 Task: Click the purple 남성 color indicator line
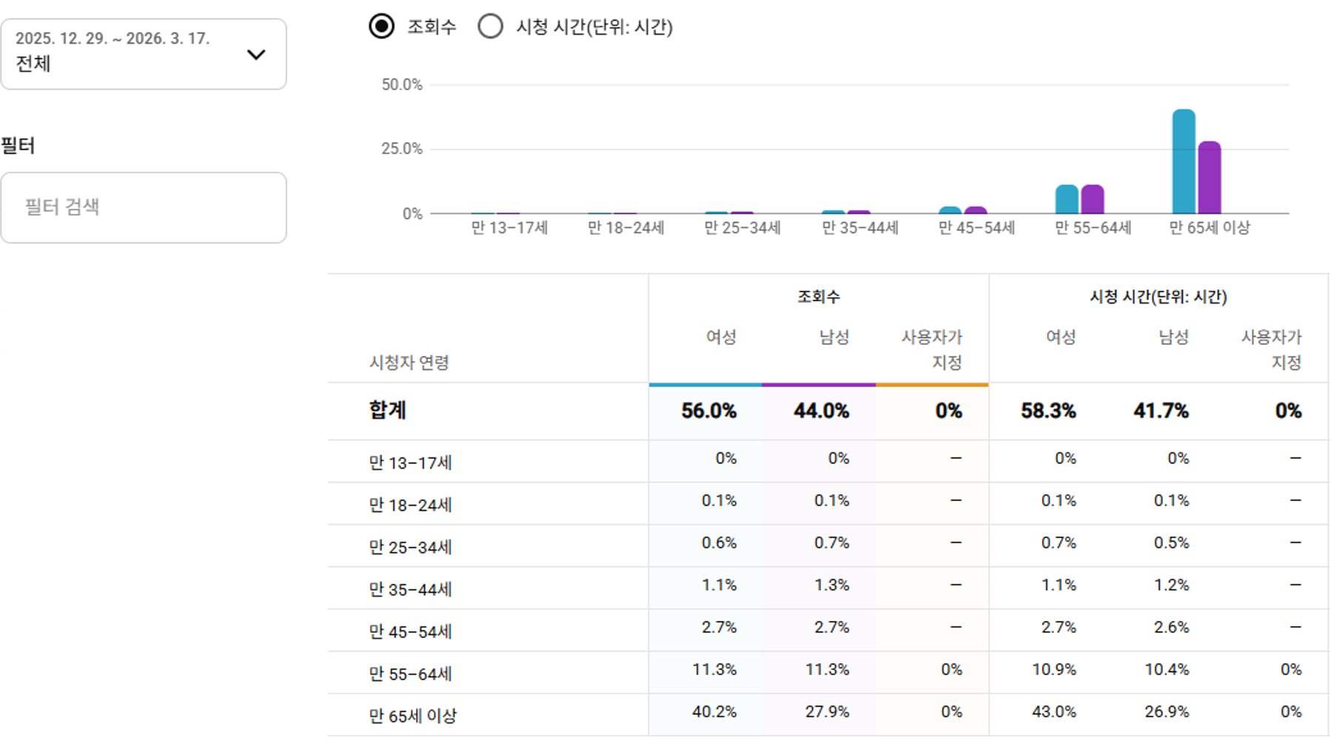coord(819,385)
